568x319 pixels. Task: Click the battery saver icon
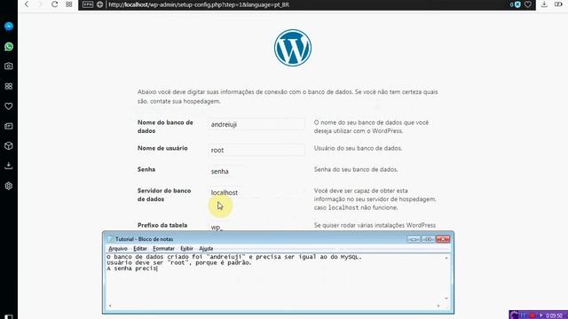[x=558, y=4]
